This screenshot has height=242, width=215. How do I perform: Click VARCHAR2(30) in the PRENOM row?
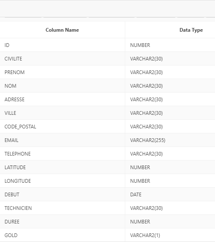point(147,72)
